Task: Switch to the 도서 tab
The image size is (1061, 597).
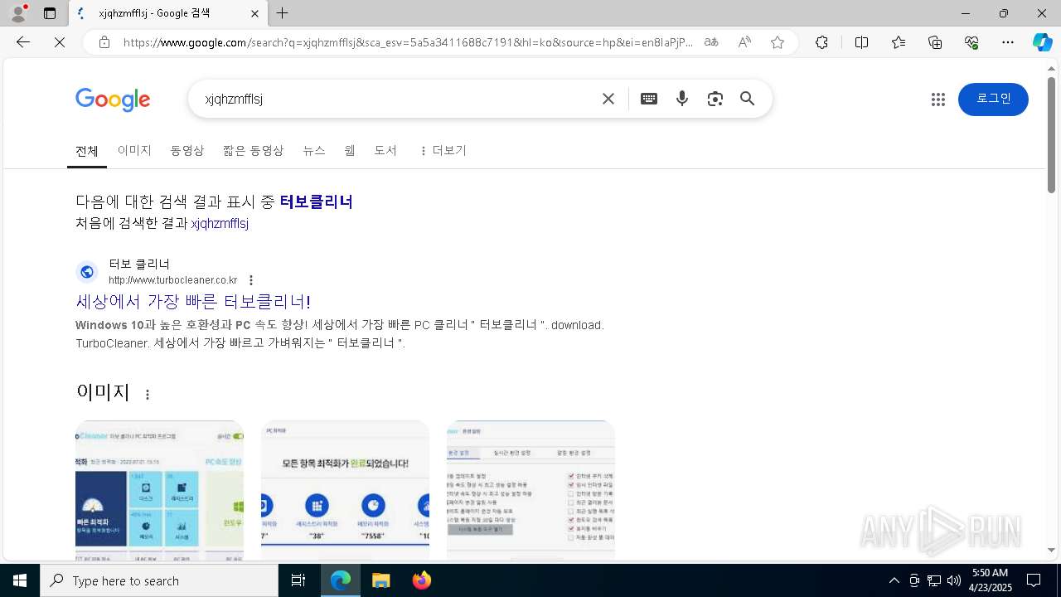Action: click(x=385, y=150)
